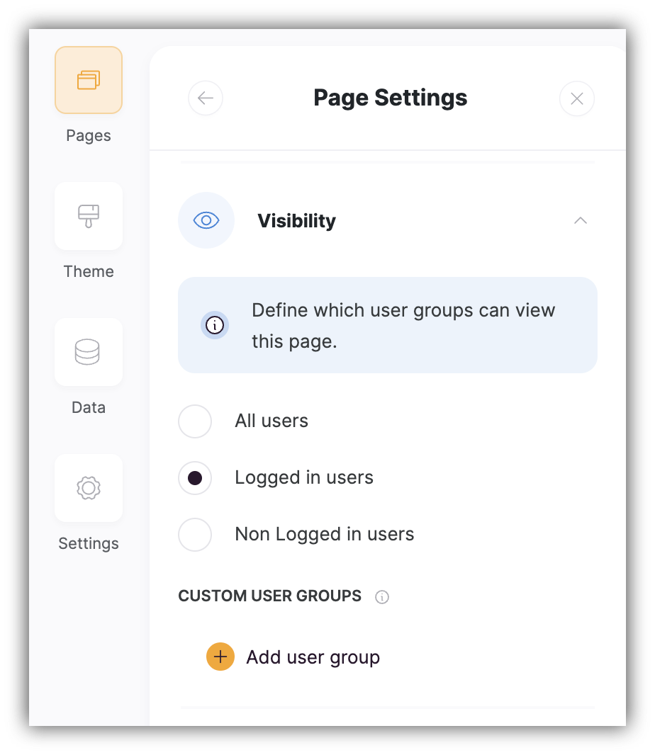The image size is (655, 755).
Task: Switch to the Pages sidebar section
Action: 88,80
